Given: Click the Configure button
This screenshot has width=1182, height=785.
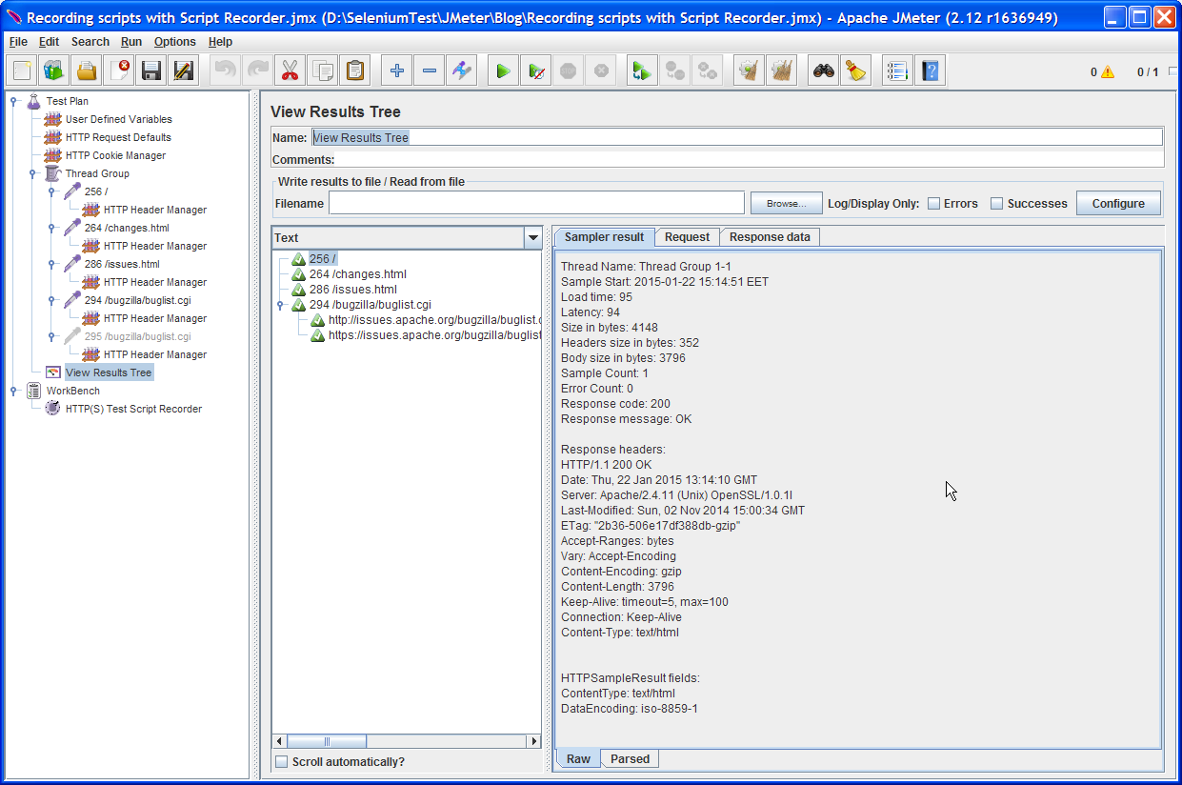Looking at the screenshot, I should (x=1118, y=203).
